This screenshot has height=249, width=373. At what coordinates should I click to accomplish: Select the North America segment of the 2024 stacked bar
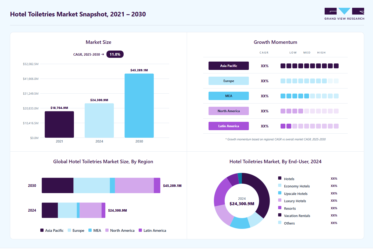(91, 210)
